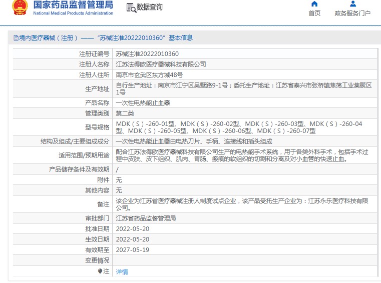Image resolution: width=381 pixels, height=283 pixels.
Task: Select the value 苏械注准20222010360 in the table
Action: tap(147, 53)
